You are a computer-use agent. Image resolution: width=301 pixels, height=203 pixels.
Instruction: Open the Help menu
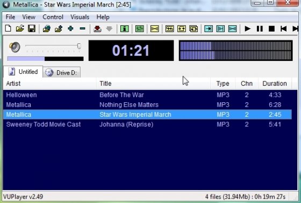[x=103, y=17]
